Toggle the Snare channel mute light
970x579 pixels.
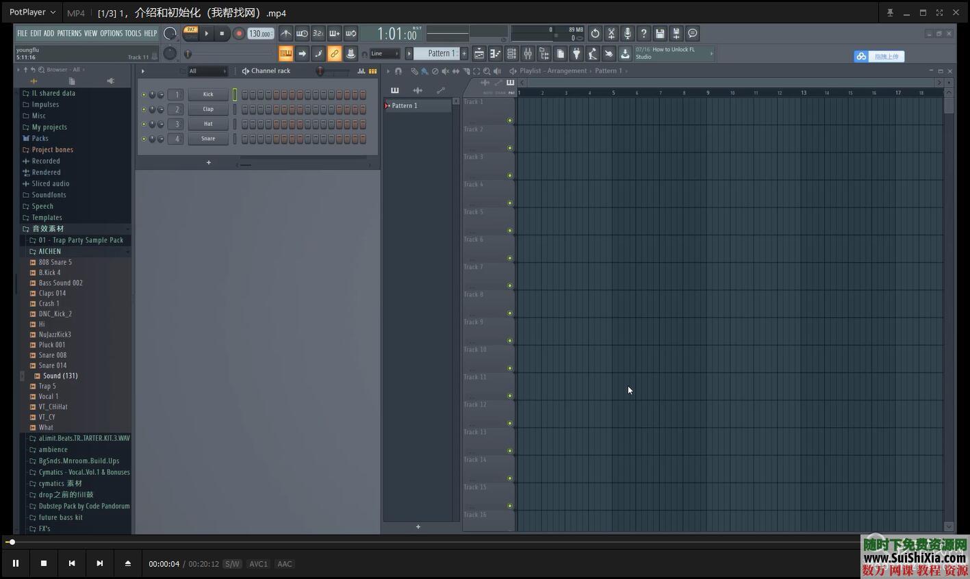(144, 139)
